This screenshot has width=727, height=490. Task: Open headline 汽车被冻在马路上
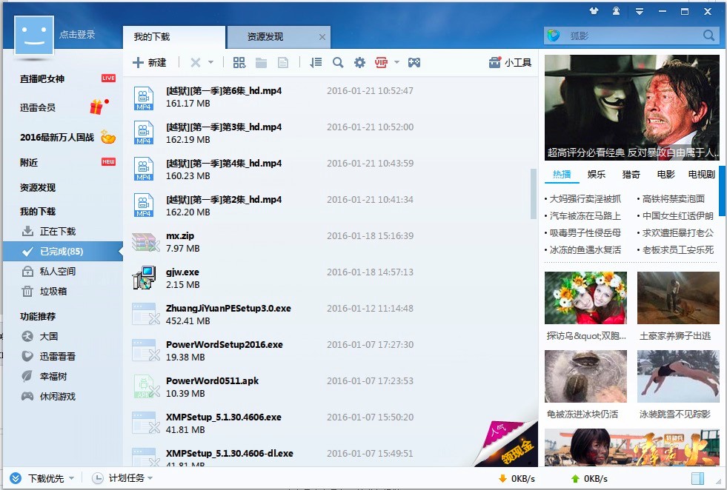pyautogui.click(x=585, y=216)
